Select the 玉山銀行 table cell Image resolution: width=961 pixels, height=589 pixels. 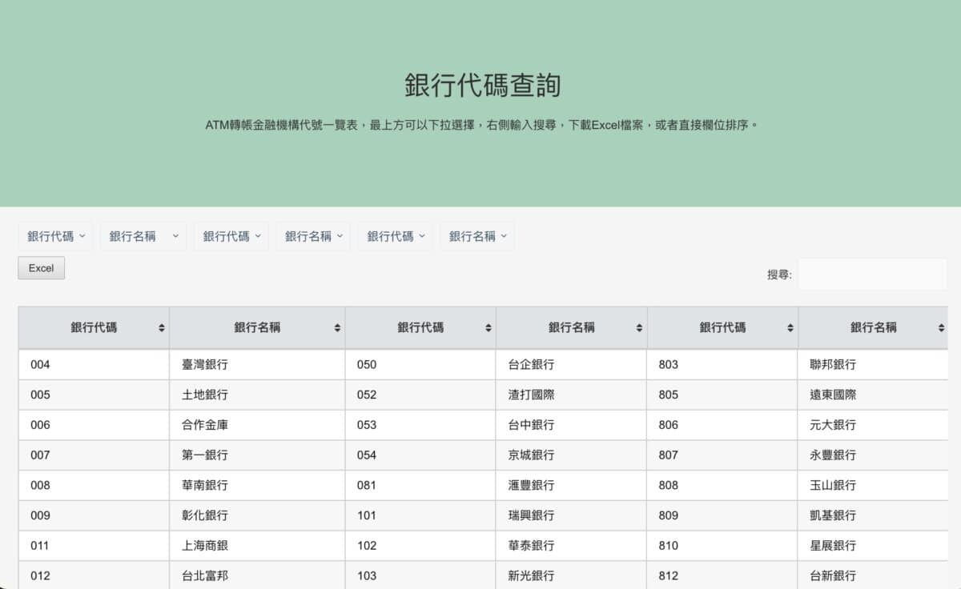click(833, 485)
